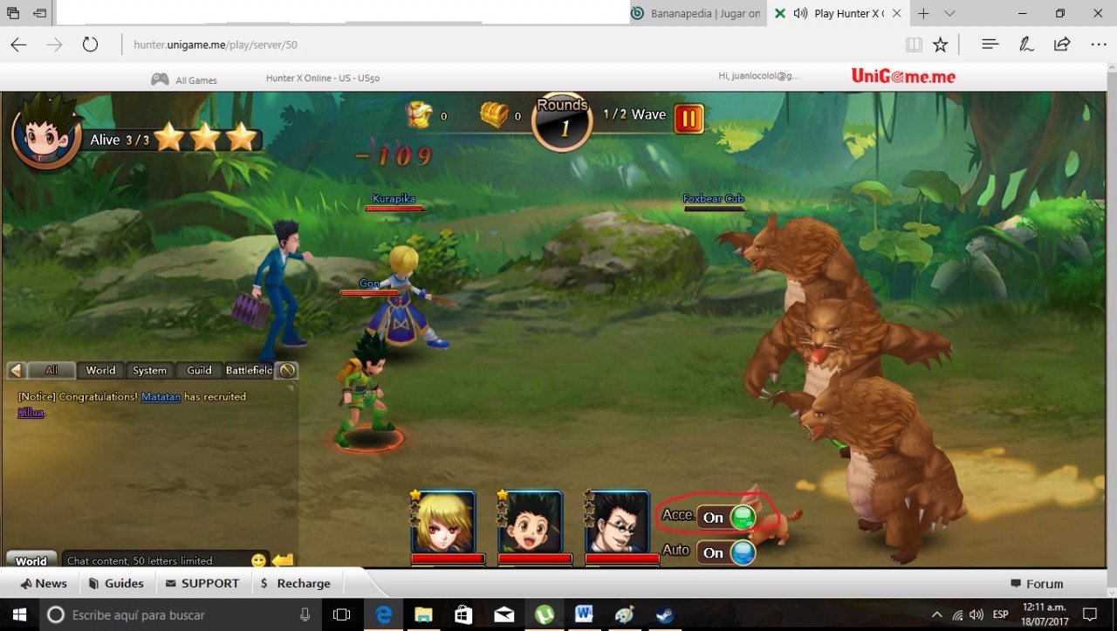Click the Cortana microphone icon

coord(305,614)
